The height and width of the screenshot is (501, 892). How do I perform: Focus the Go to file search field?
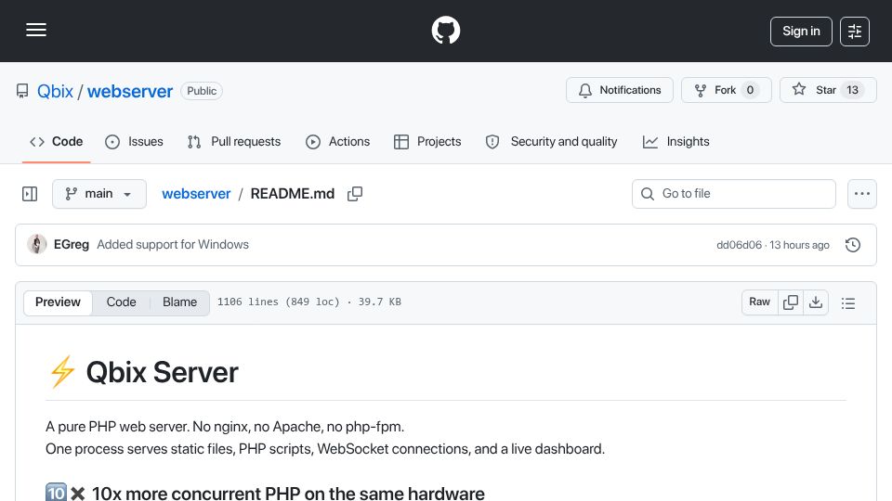pyautogui.click(x=734, y=194)
